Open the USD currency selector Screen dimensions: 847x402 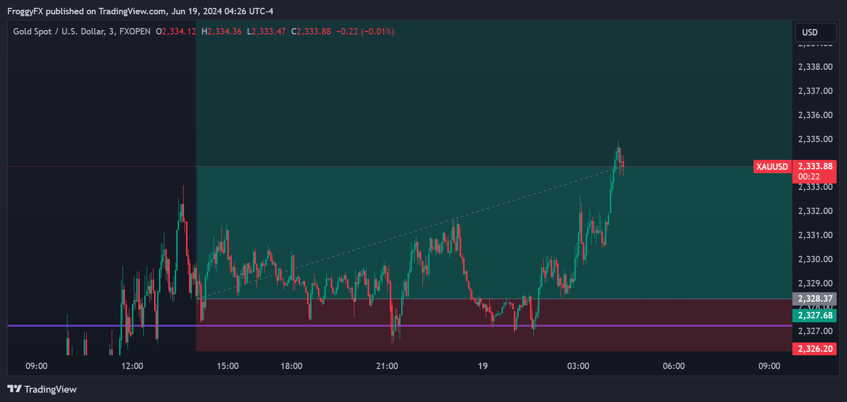(816, 32)
